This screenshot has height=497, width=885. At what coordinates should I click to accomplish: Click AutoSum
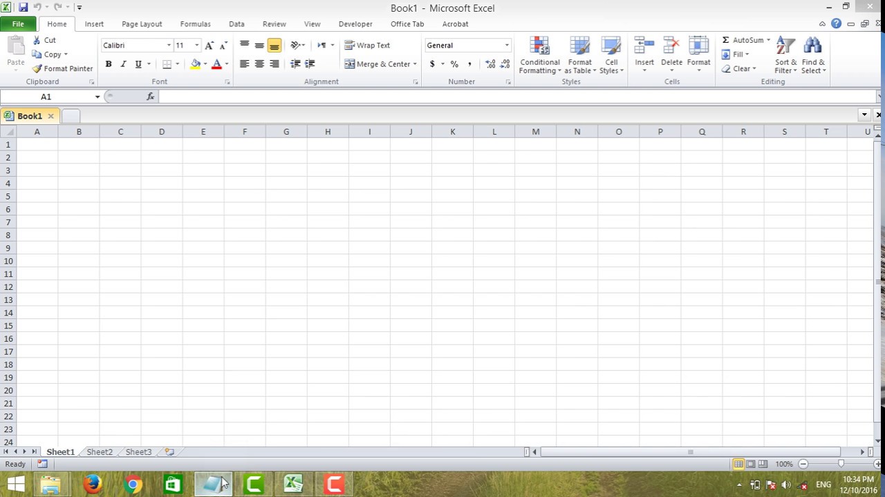(x=741, y=40)
